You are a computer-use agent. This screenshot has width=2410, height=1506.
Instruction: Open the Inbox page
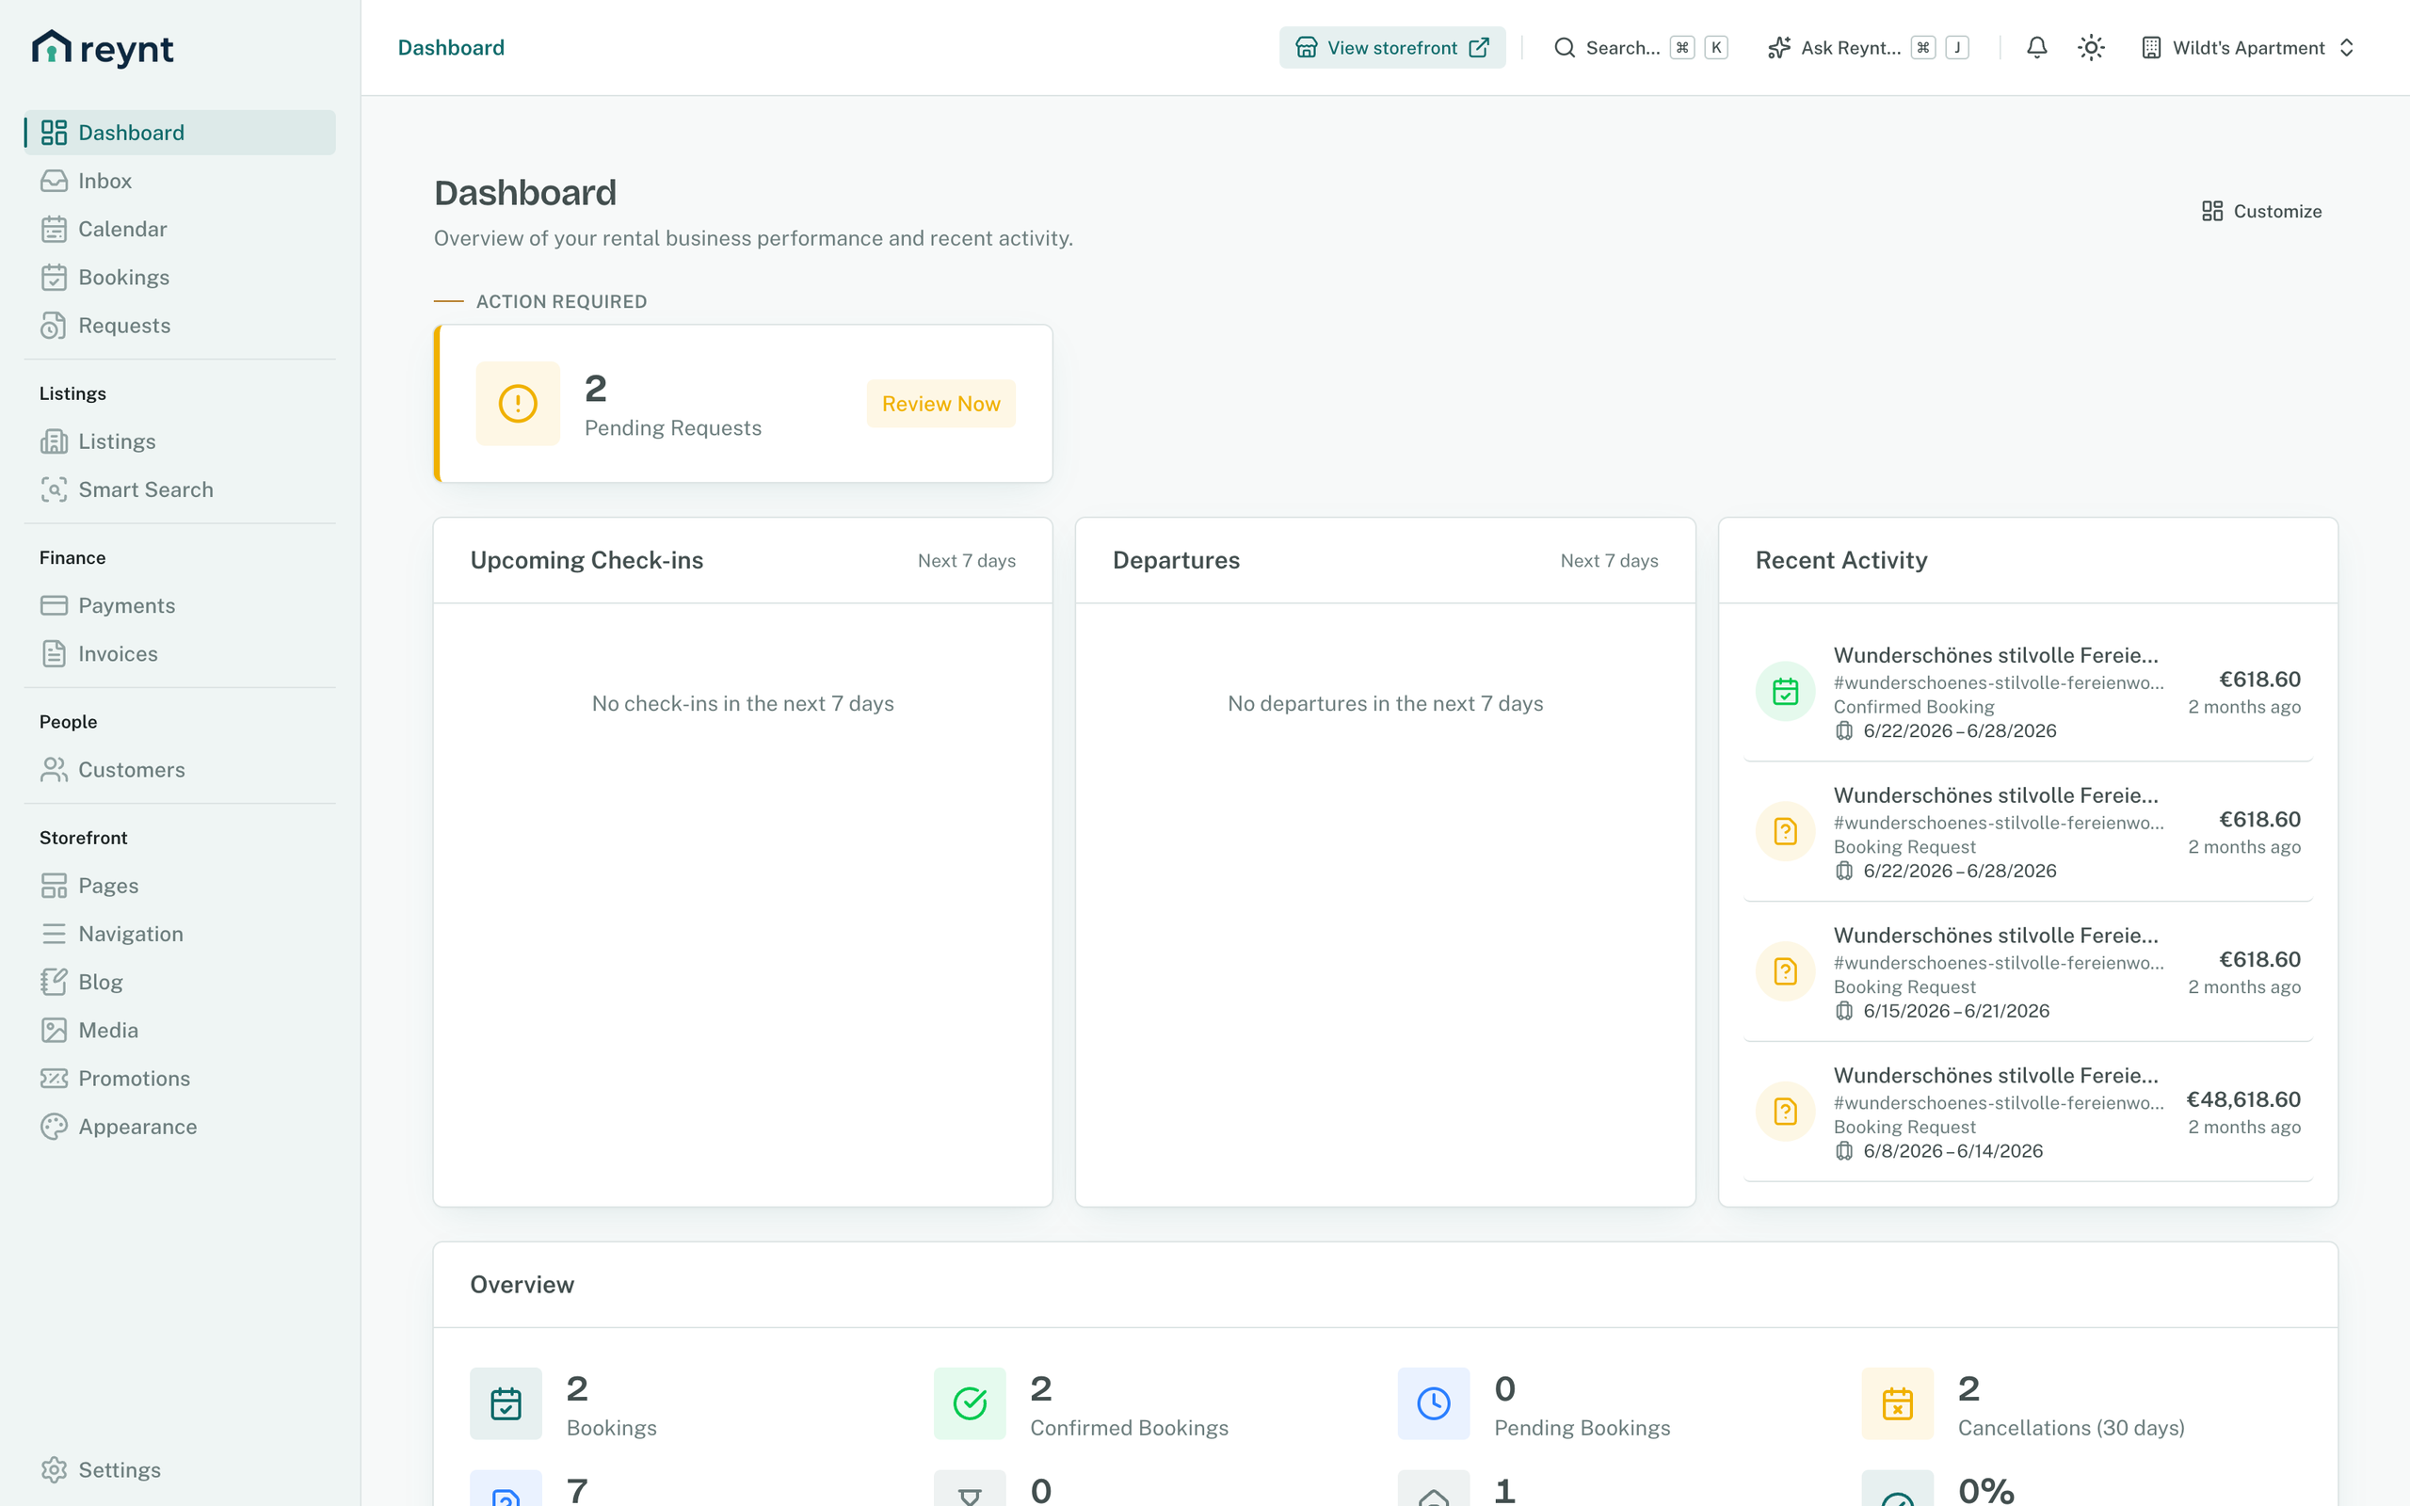[180, 181]
